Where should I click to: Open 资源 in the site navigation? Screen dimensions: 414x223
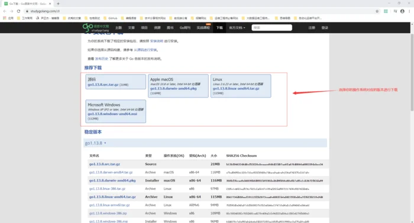coord(157,27)
